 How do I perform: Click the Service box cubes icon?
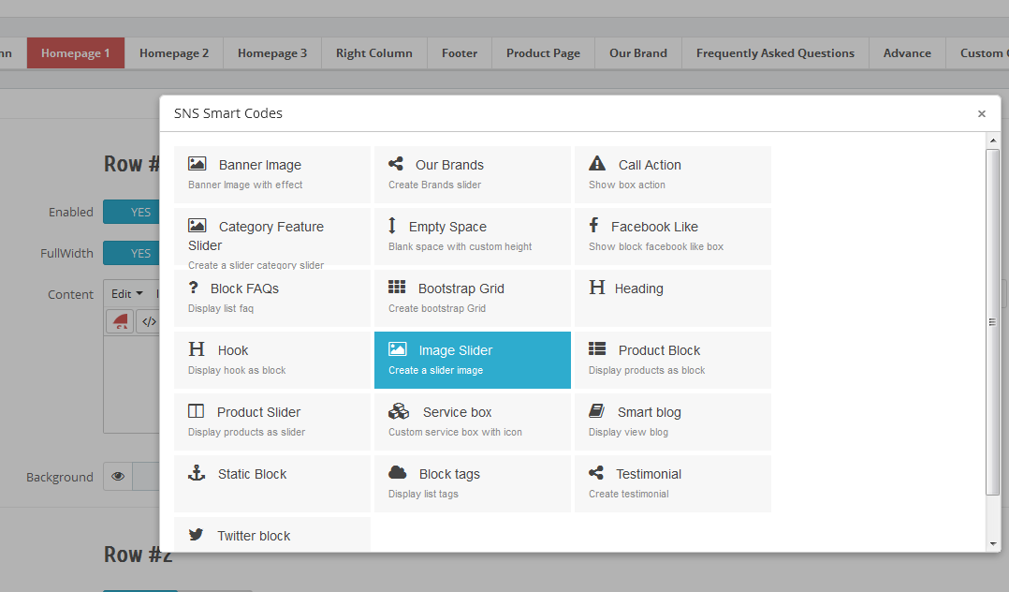399,411
